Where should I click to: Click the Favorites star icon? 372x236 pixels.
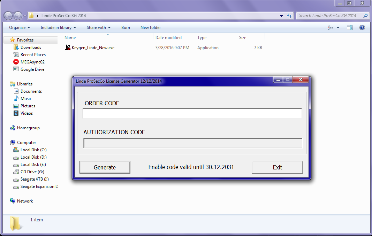[x=12, y=40]
